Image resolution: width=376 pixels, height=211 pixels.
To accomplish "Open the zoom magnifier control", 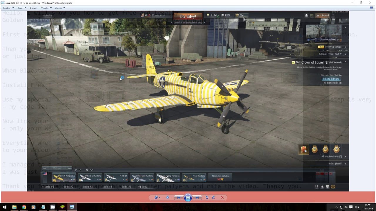I will point(157,198).
